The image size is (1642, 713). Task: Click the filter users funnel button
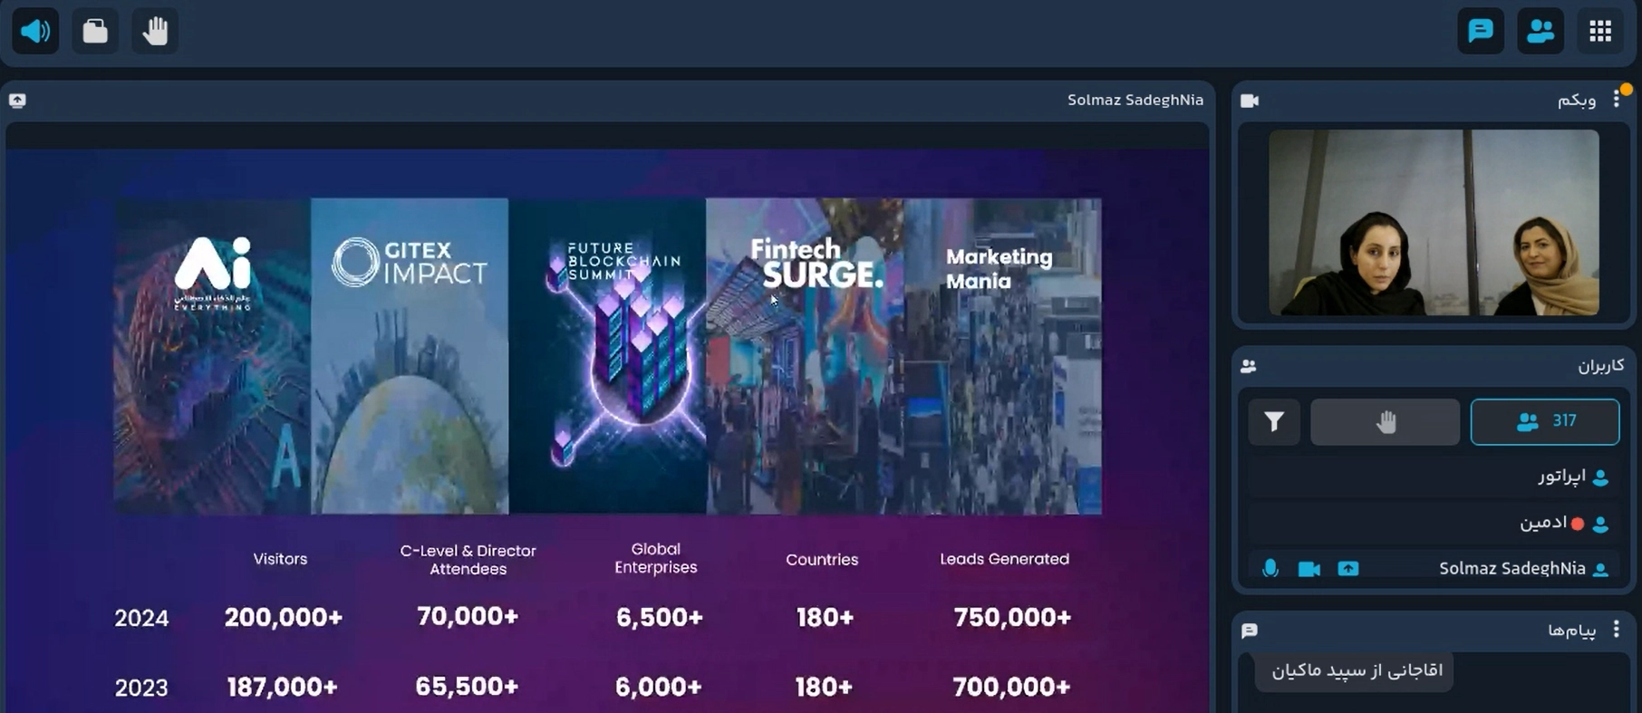[x=1274, y=421]
